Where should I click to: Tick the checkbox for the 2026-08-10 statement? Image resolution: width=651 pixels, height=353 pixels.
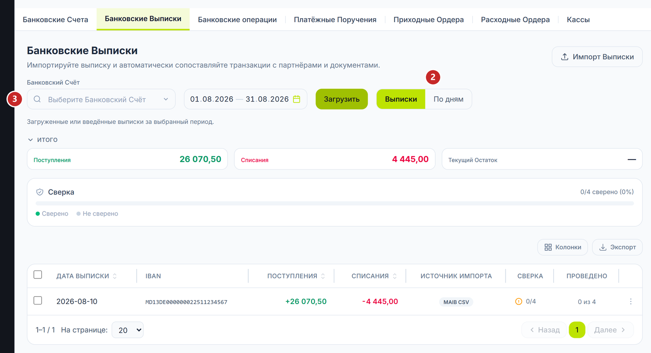tap(38, 301)
